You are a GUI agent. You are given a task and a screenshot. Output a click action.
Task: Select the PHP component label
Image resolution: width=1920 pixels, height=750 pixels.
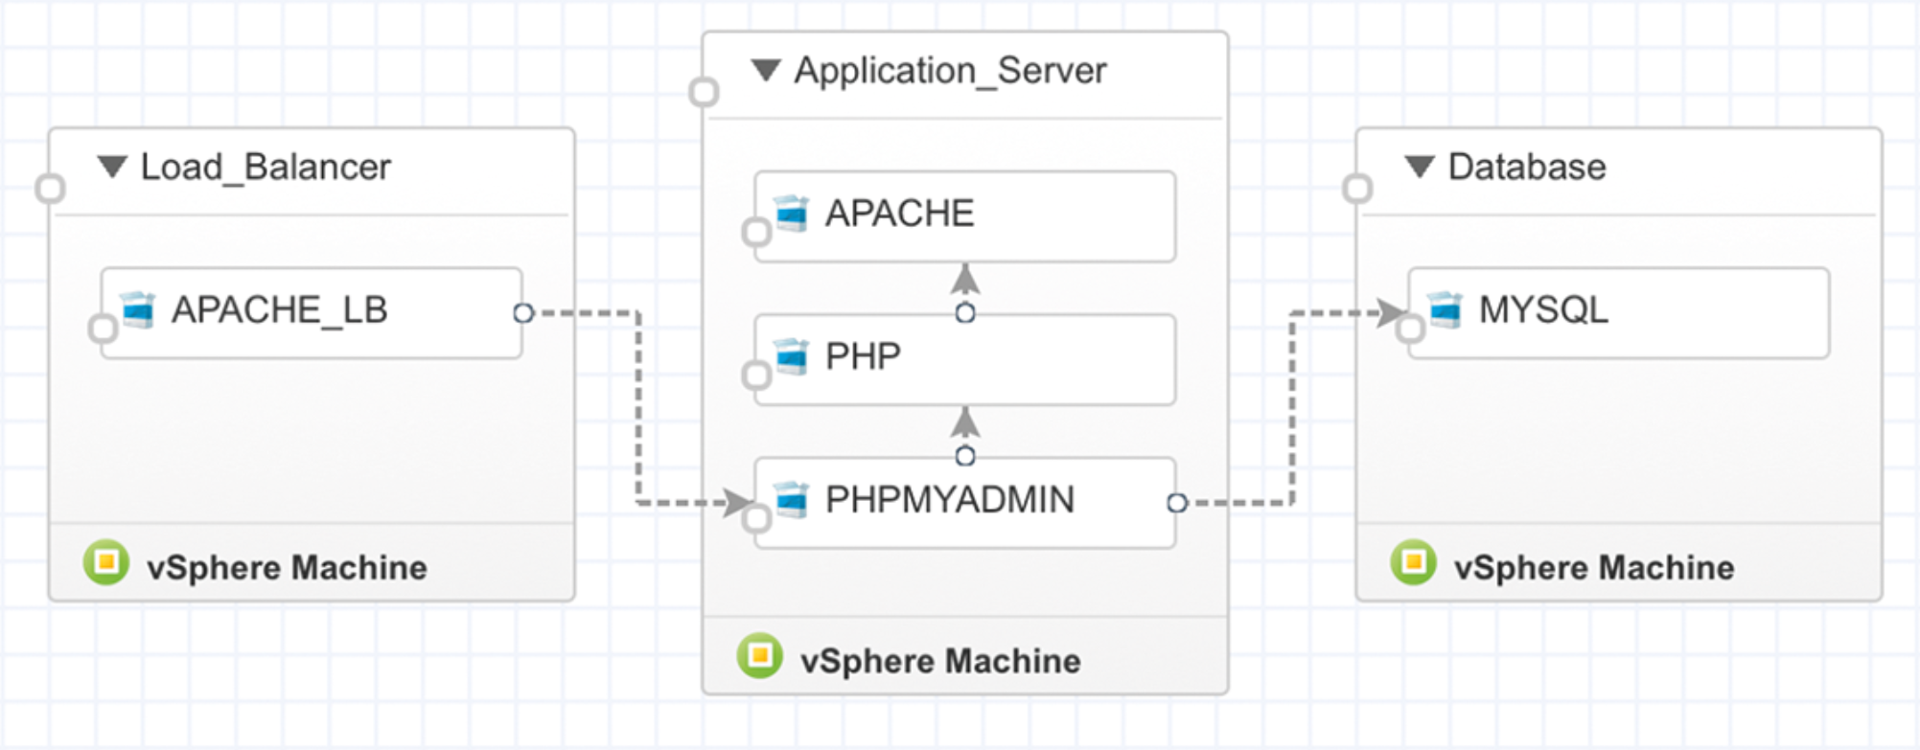click(863, 356)
